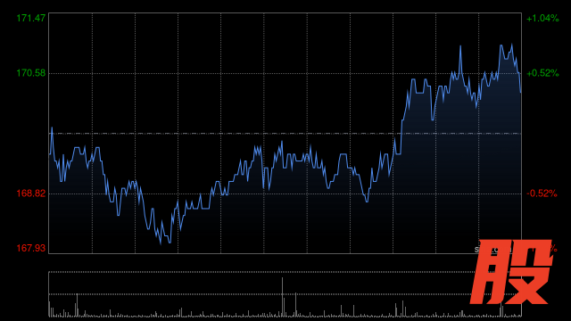Select the 168.82 price label

coord(31,193)
